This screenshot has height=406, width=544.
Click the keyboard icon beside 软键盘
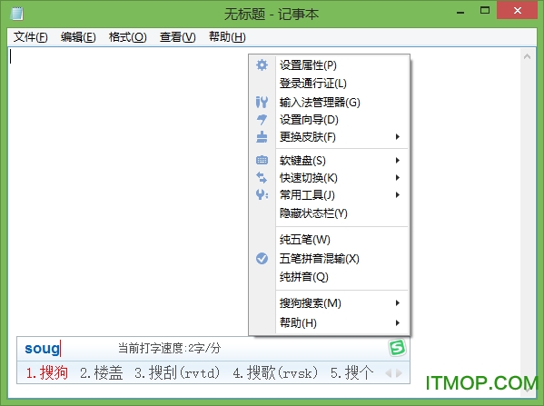(262, 160)
